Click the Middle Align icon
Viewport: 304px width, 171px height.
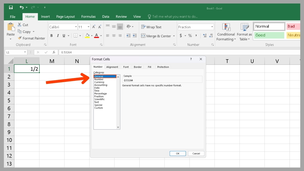[x=114, y=26]
